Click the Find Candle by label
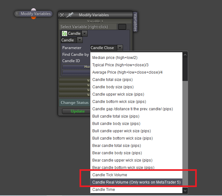The width and height of the screenshot is (222, 196). [x=75, y=54]
